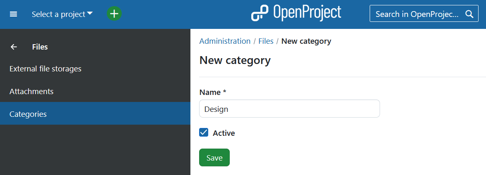
Task: Expand the Select a project dropdown
Action: point(62,14)
